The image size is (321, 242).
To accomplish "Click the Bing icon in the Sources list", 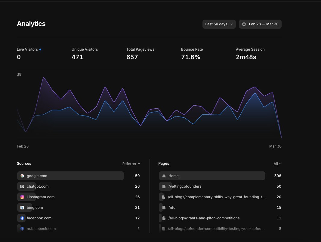I will [x=22, y=207].
